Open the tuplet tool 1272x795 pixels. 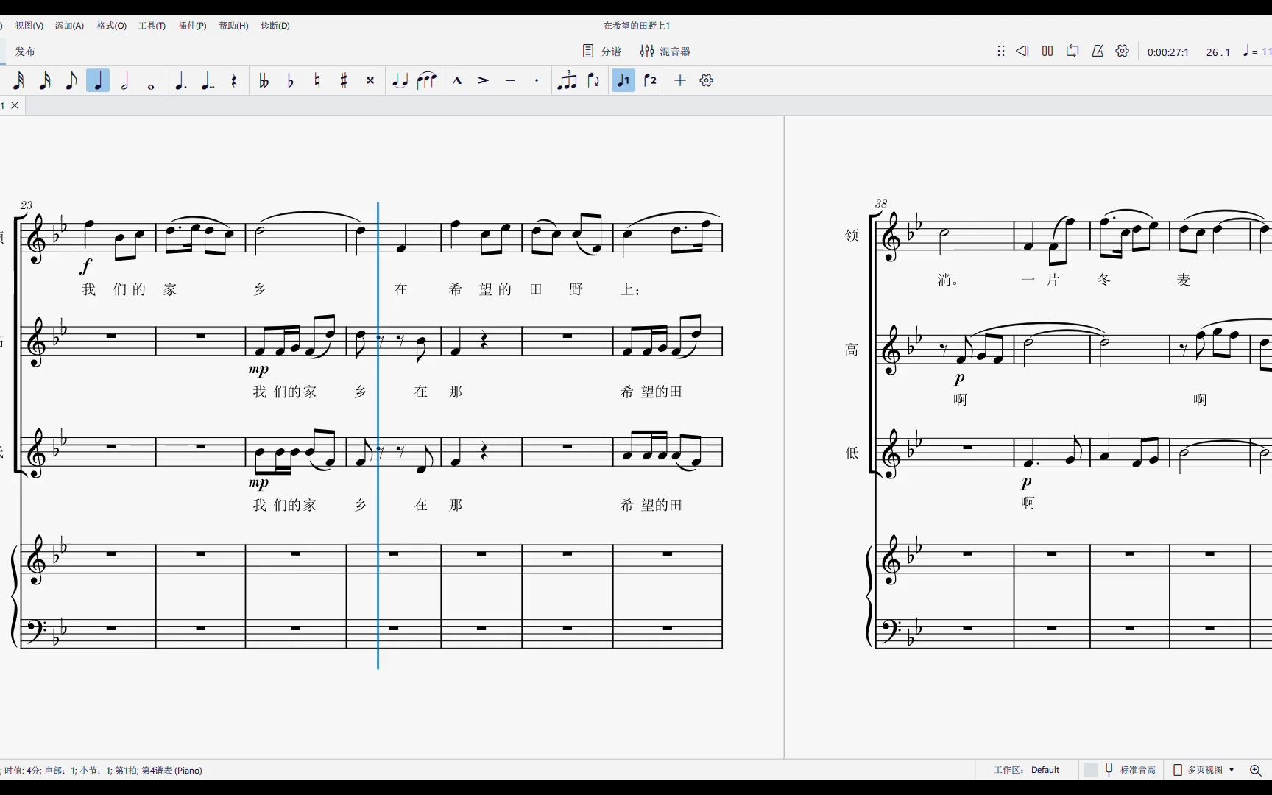567,80
